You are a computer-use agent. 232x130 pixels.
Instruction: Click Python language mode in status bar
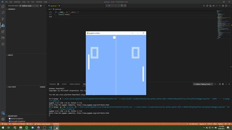tap(221, 124)
